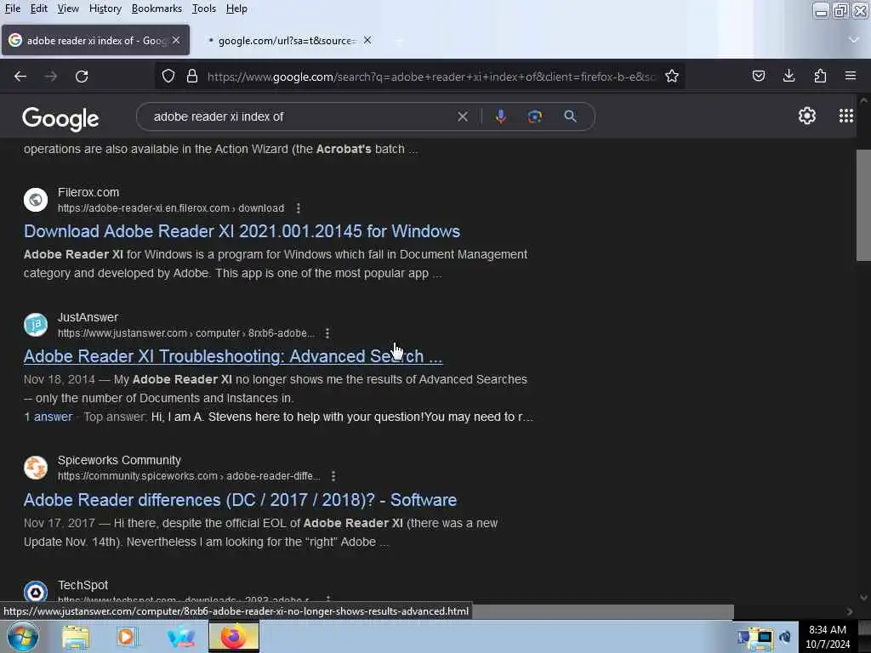The image size is (871, 653).
Task: Open the tracking protection shield icon
Action: click(168, 76)
